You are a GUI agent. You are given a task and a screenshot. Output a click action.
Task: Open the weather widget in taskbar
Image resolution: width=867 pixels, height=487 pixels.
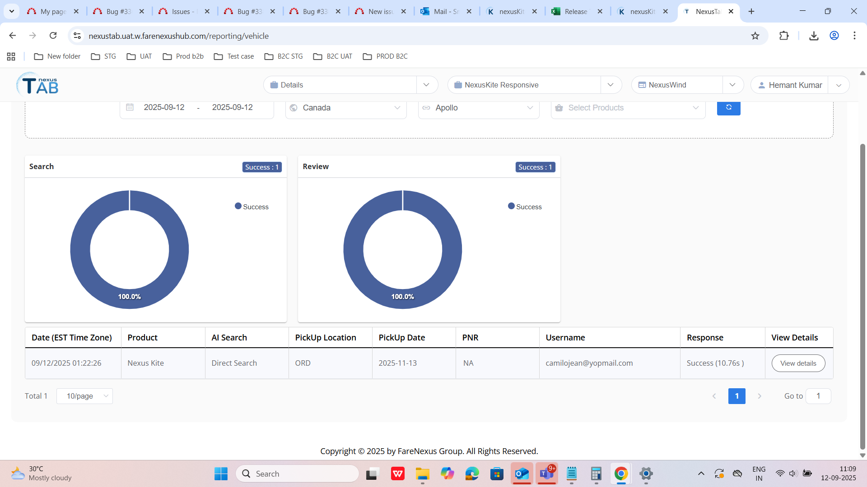click(42, 473)
